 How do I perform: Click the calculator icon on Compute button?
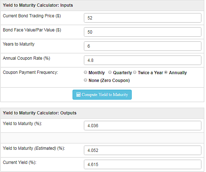(78, 95)
